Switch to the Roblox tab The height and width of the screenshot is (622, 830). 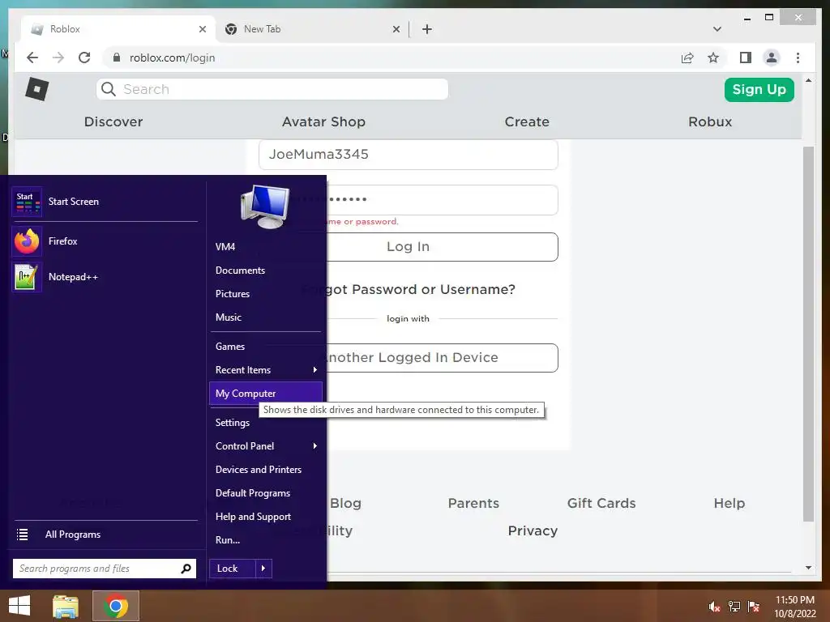[118, 29]
